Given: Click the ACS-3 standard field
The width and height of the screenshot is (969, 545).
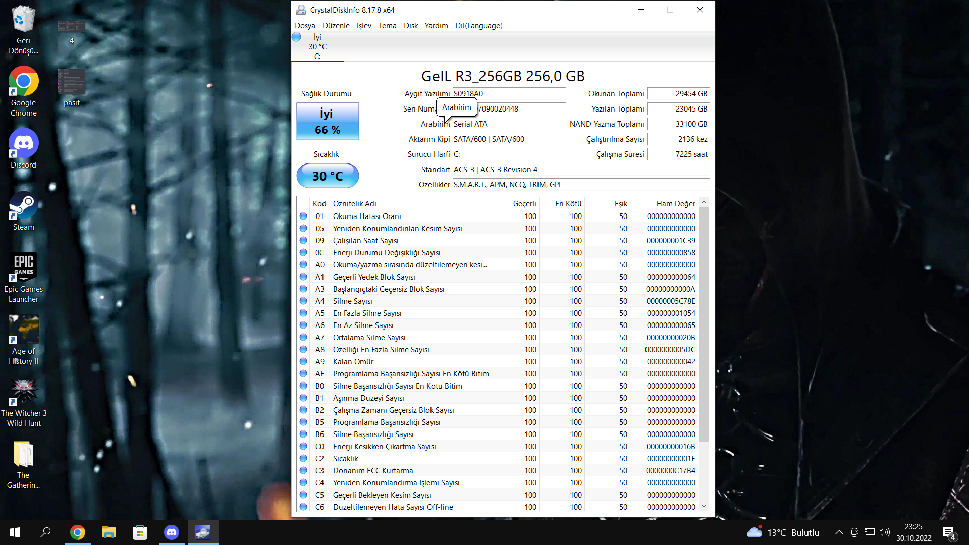Looking at the screenshot, I should coord(580,170).
